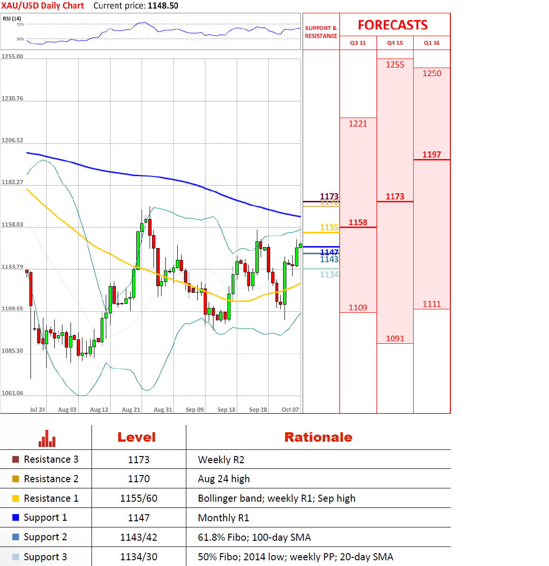Click the RSI 30% threshold label

pos(20,39)
